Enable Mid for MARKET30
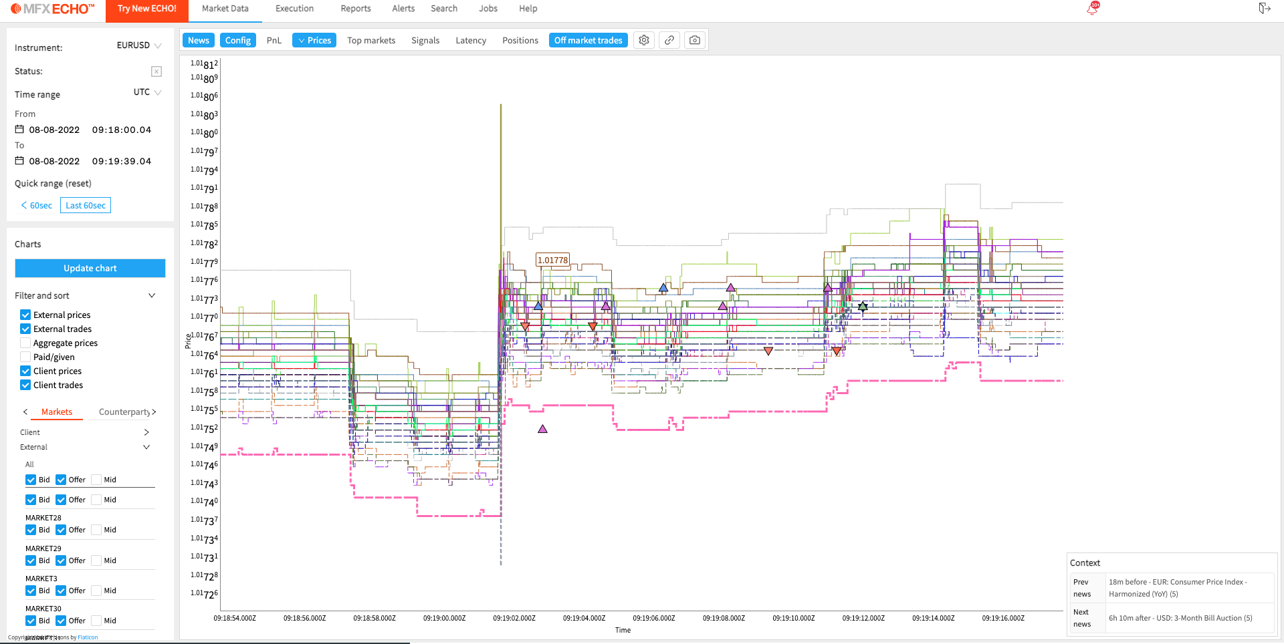Screen dimensions: 1284x644 click(x=96, y=621)
